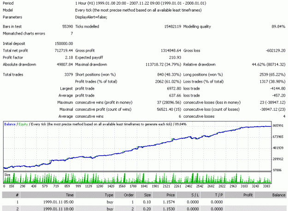This screenshot has height=211, width=288.
Task: Select the Parameters text DisplayAlert=false;
Action: [x=91, y=17]
